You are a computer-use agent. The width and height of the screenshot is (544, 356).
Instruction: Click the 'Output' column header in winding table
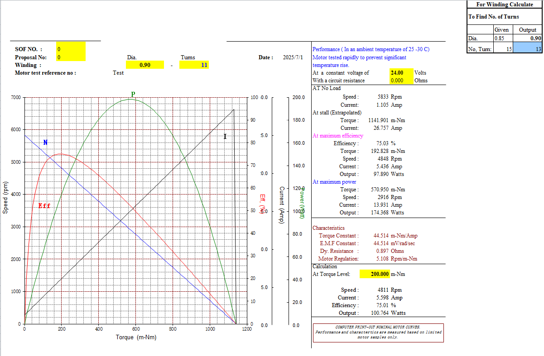coord(528,30)
